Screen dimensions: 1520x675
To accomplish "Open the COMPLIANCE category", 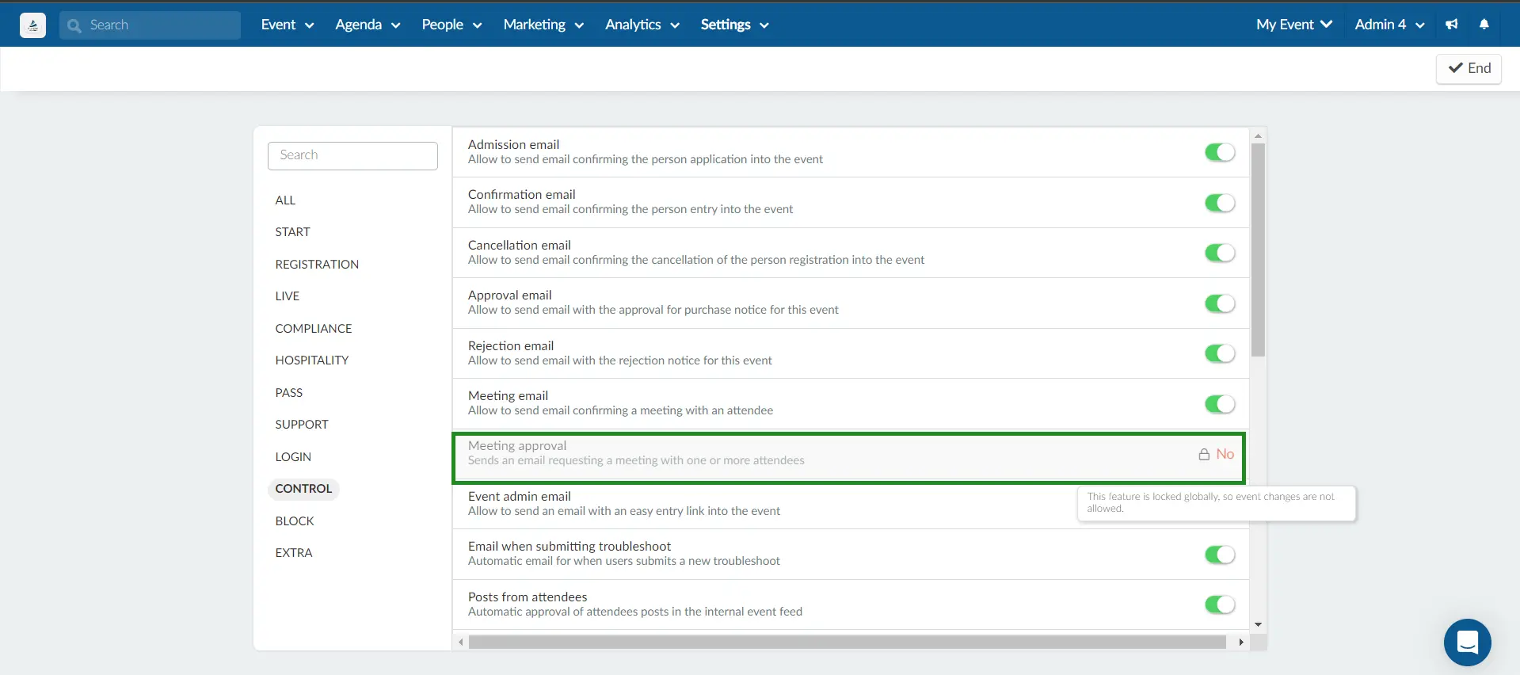I will (x=314, y=329).
